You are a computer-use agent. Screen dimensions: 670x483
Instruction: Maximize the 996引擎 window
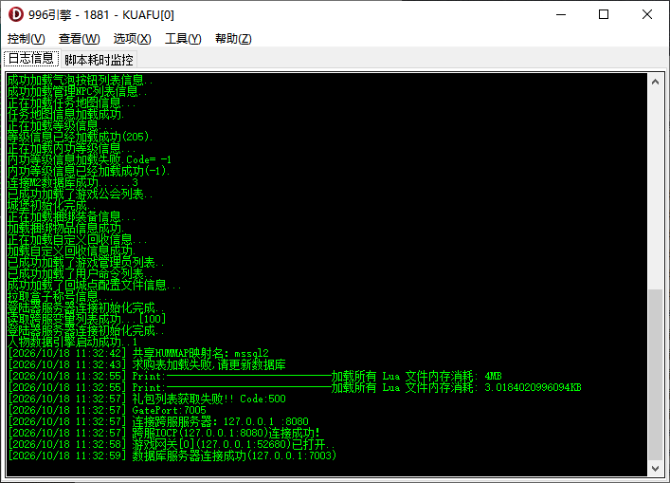604,14
